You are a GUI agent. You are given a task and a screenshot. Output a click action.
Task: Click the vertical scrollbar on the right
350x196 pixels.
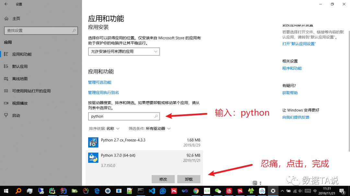tap(349, 91)
